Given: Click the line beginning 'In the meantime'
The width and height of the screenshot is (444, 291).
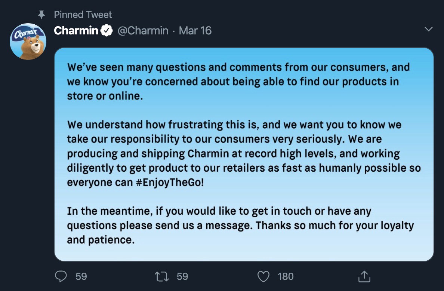Looking at the screenshot, I should [x=219, y=211].
